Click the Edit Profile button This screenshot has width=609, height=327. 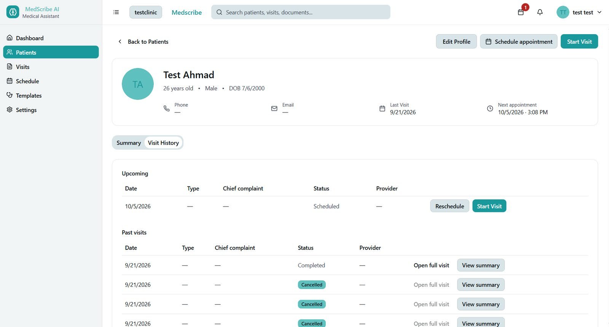pyautogui.click(x=456, y=41)
